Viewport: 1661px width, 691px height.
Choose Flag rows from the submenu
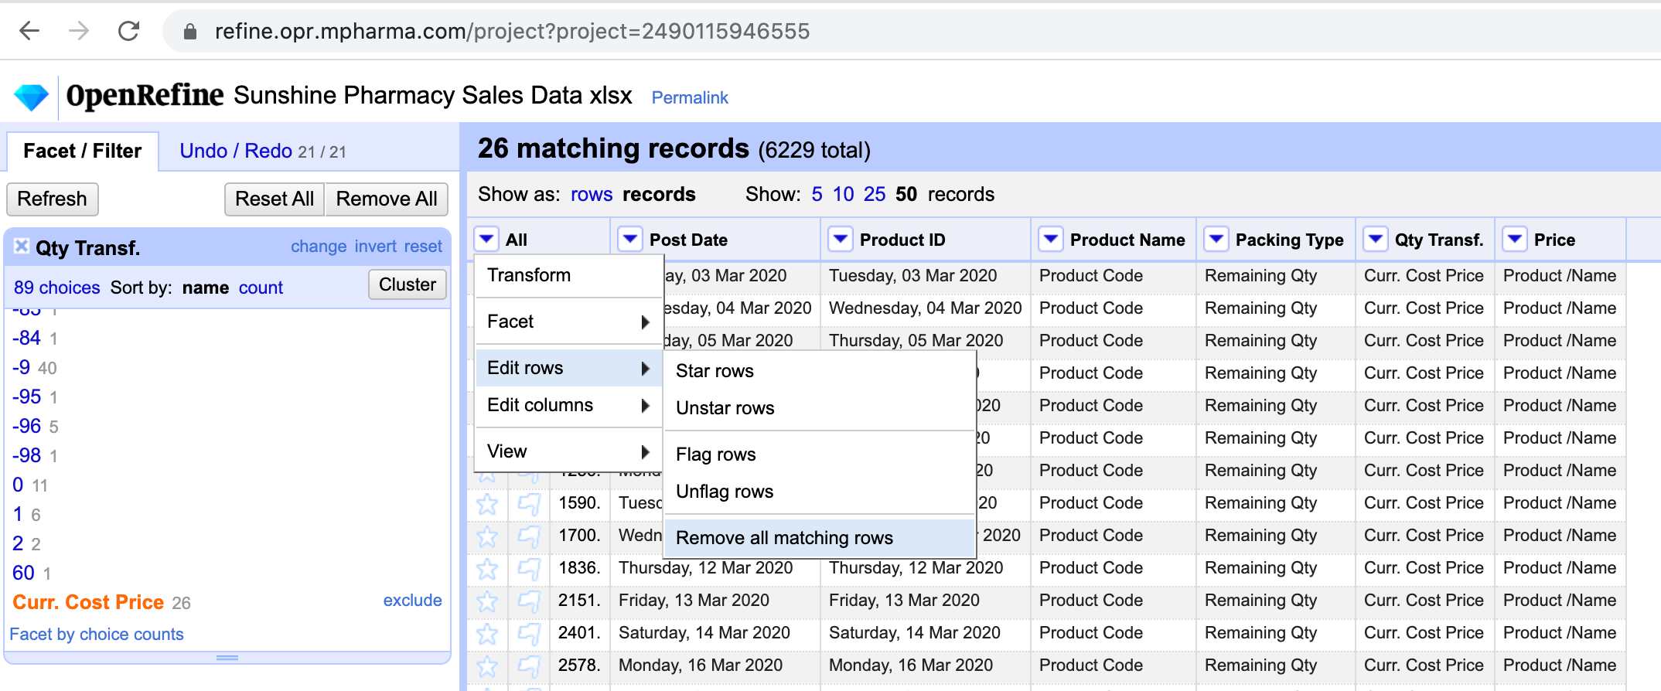coord(715,454)
